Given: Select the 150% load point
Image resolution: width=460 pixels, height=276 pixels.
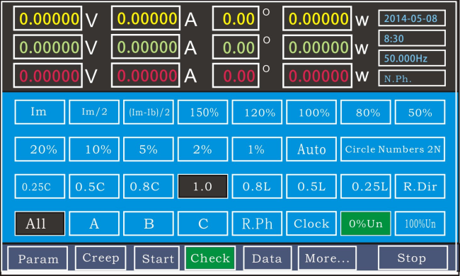Looking at the screenshot, I should (202, 112).
